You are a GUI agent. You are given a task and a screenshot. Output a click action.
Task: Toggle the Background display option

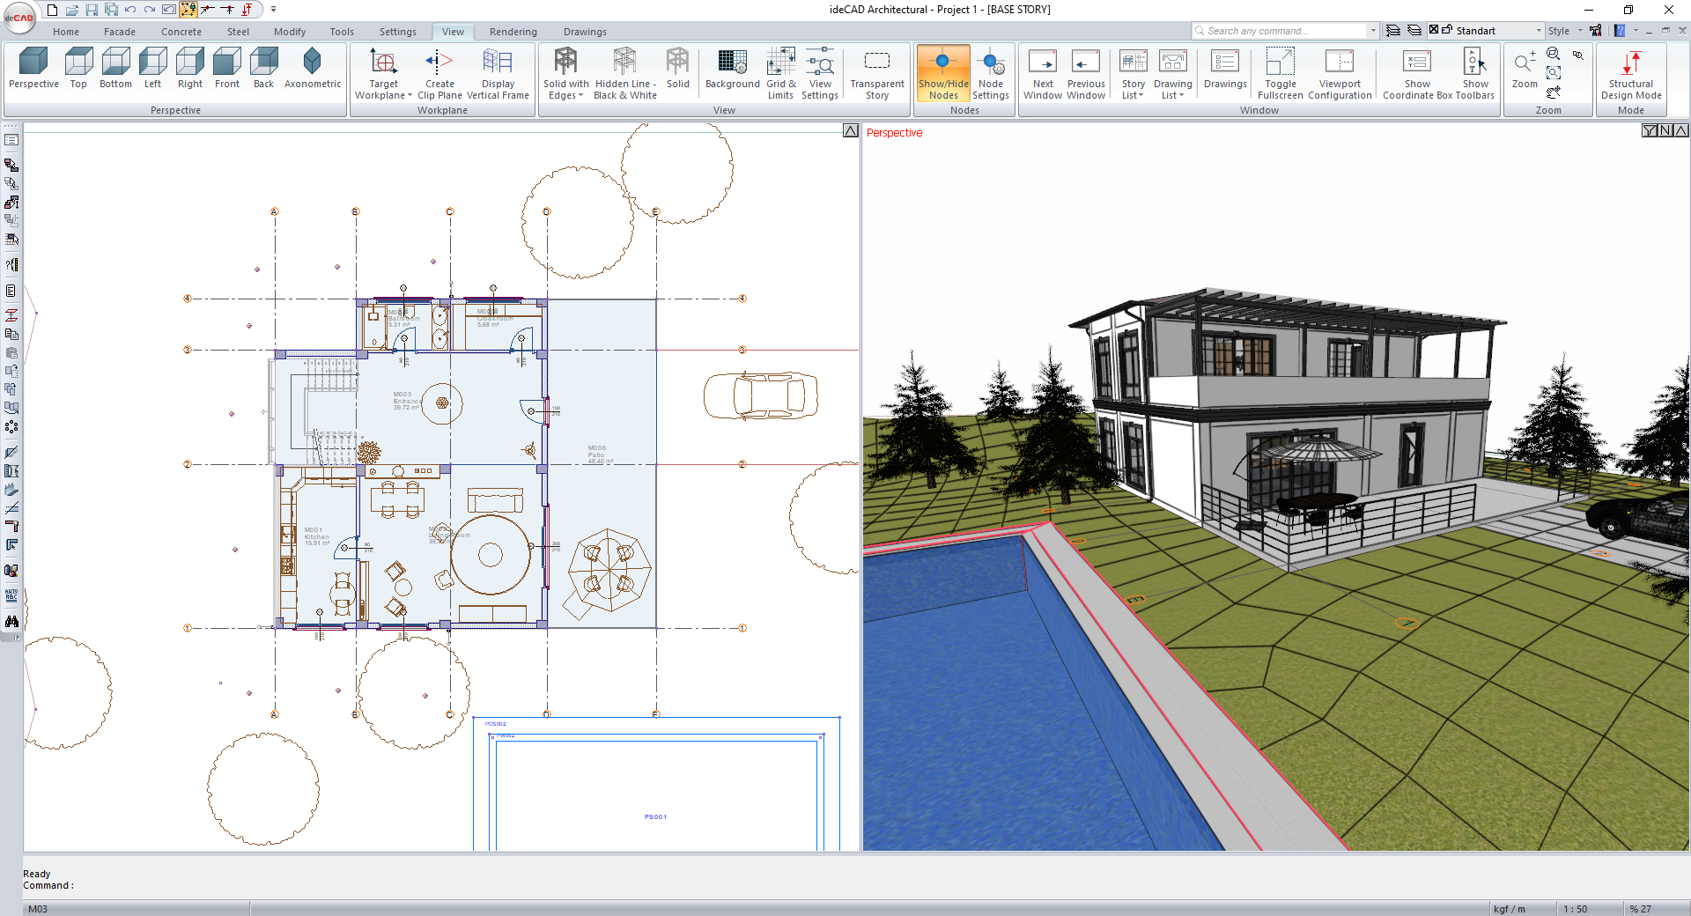(x=732, y=69)
